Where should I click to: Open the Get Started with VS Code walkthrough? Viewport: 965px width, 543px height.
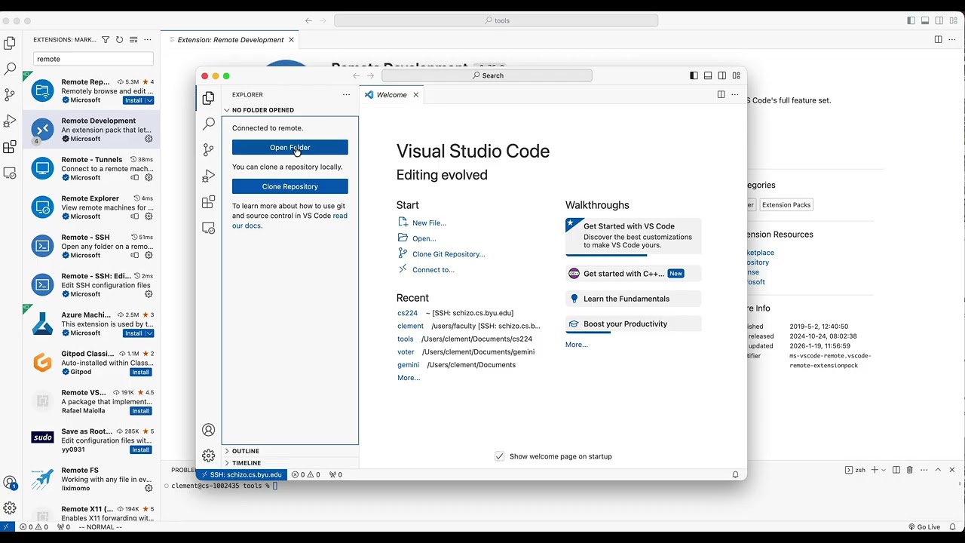[633, 237]
